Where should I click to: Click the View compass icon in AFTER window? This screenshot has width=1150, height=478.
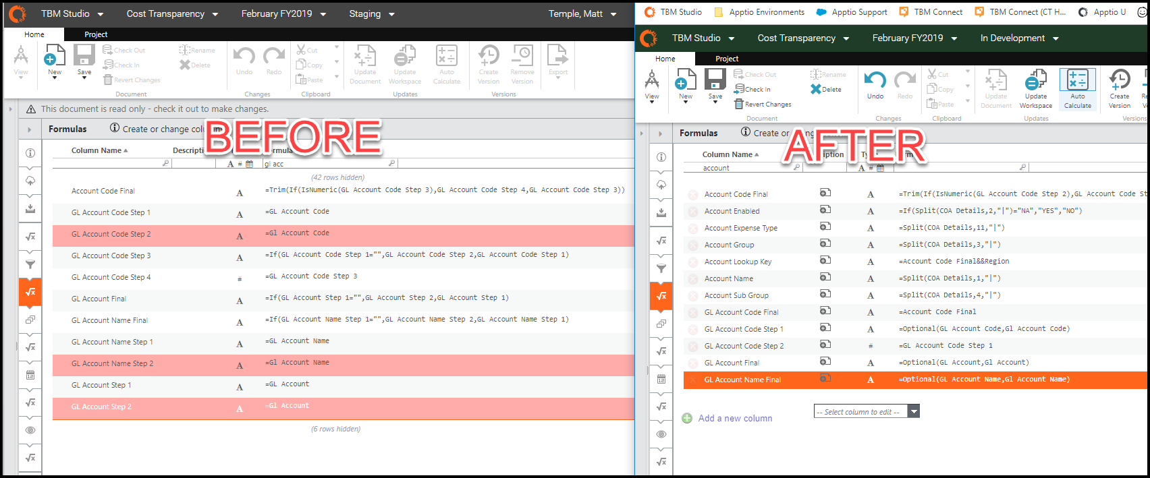click(x=652, y=80)
